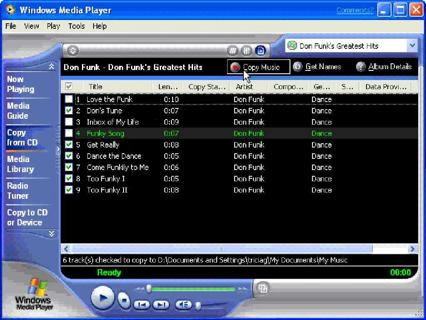Select the Funky Song track title
This screenshot has width=426, height=320.
105,133
